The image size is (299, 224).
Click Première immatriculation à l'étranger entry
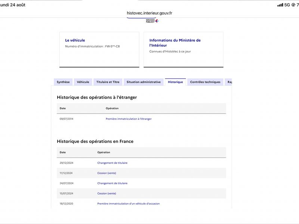(129, 119)
